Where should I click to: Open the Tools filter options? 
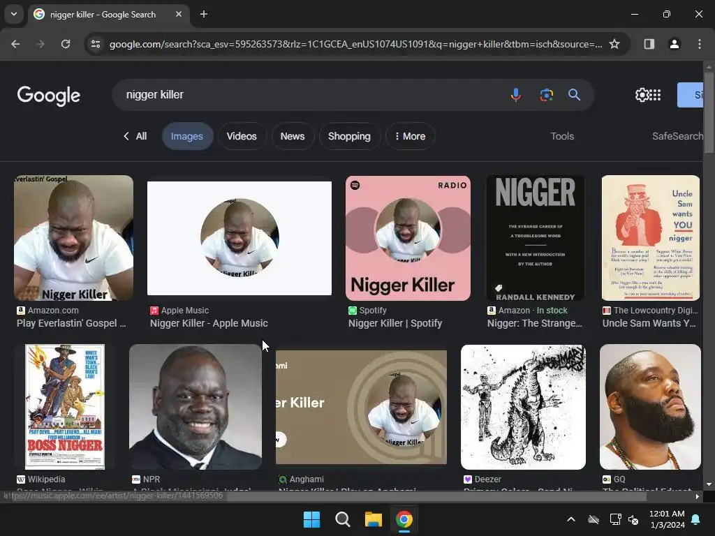[x=562, y=136]
